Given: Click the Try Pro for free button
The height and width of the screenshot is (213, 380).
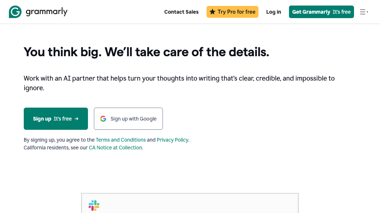Looking at the screenshot, I should tap(232, 12).
